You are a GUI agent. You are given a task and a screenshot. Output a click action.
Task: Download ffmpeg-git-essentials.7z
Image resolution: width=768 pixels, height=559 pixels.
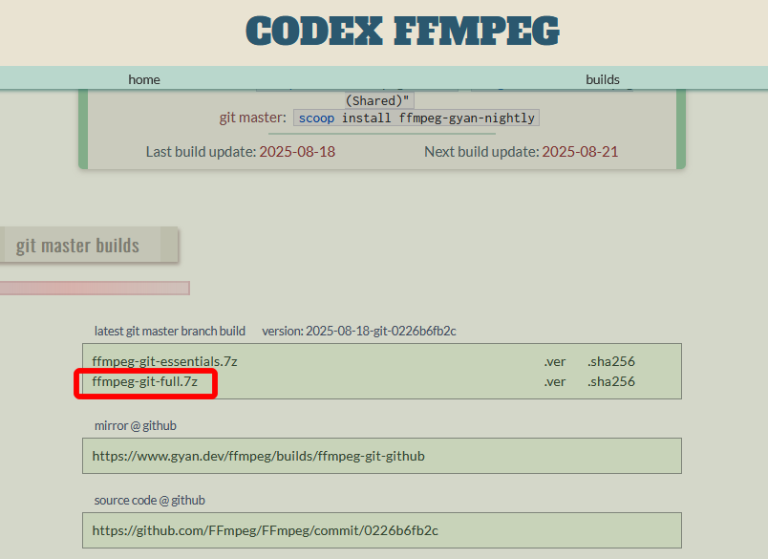click(x=164, y=361)
